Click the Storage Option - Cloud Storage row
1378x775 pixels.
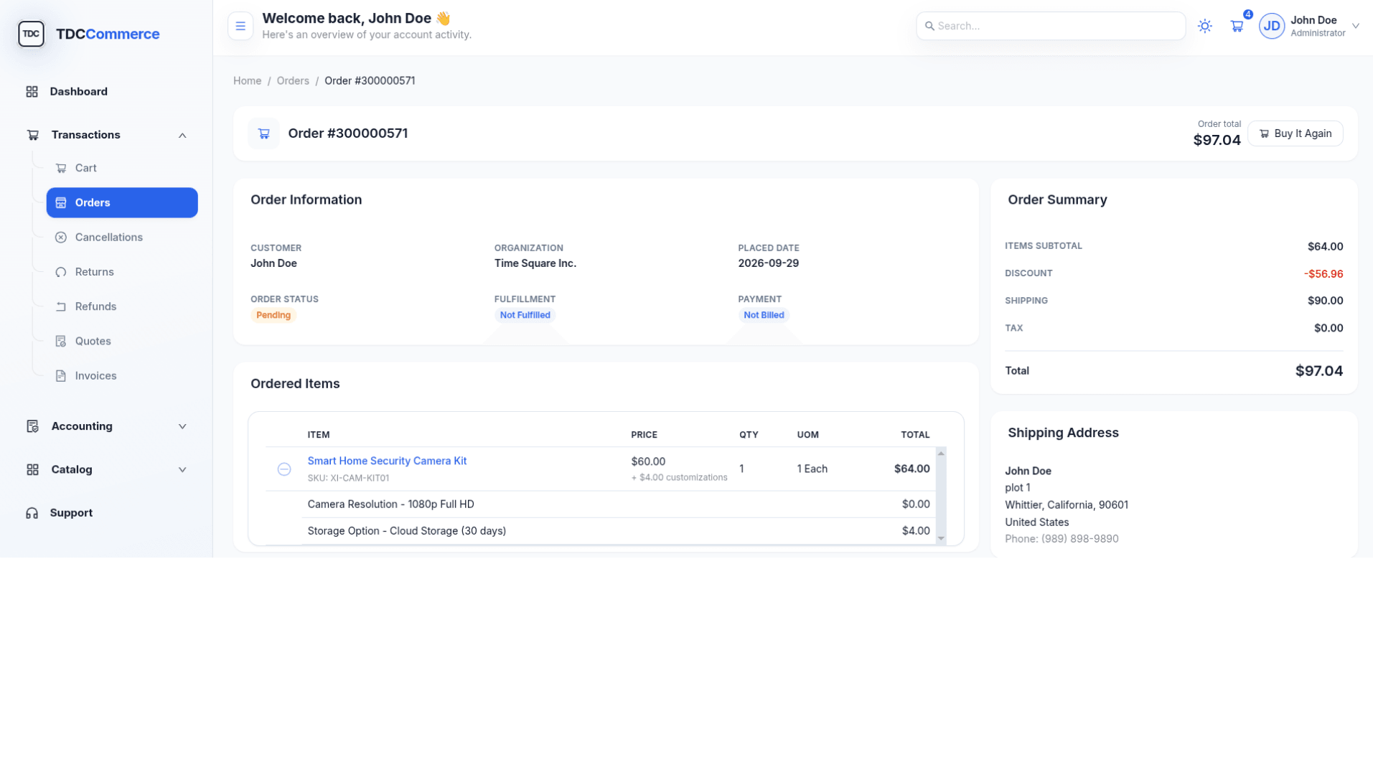coord(619,531)
